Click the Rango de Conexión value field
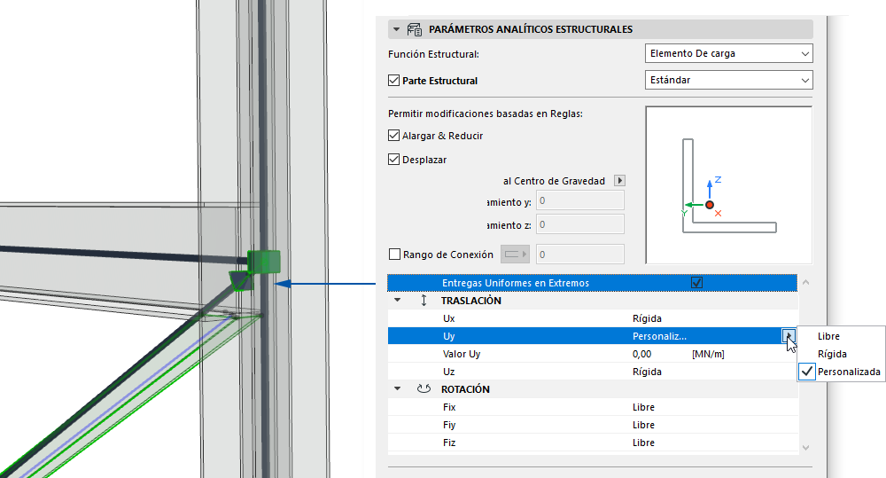 click(579, 255)
